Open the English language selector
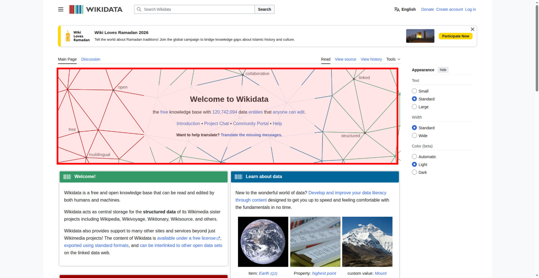 [408, 9]
